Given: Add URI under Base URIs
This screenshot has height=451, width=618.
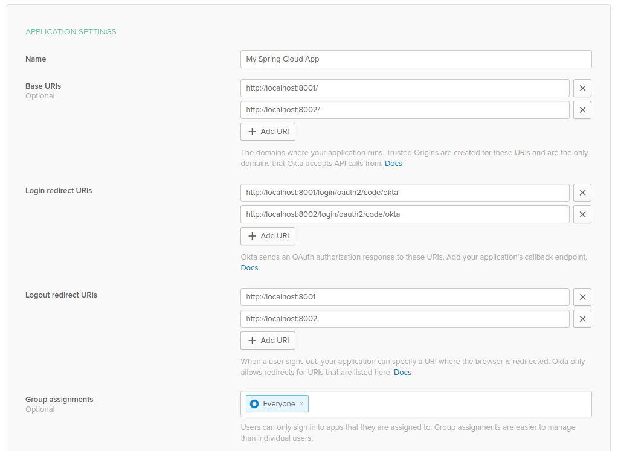Looking at the screenshot, I should pyautogui.click(x=268, y=132).
